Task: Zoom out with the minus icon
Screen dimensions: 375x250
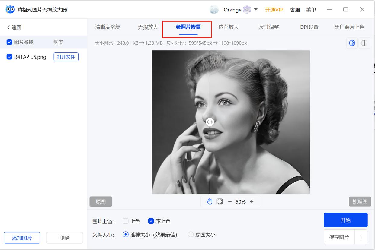Action: click(230, 201)
